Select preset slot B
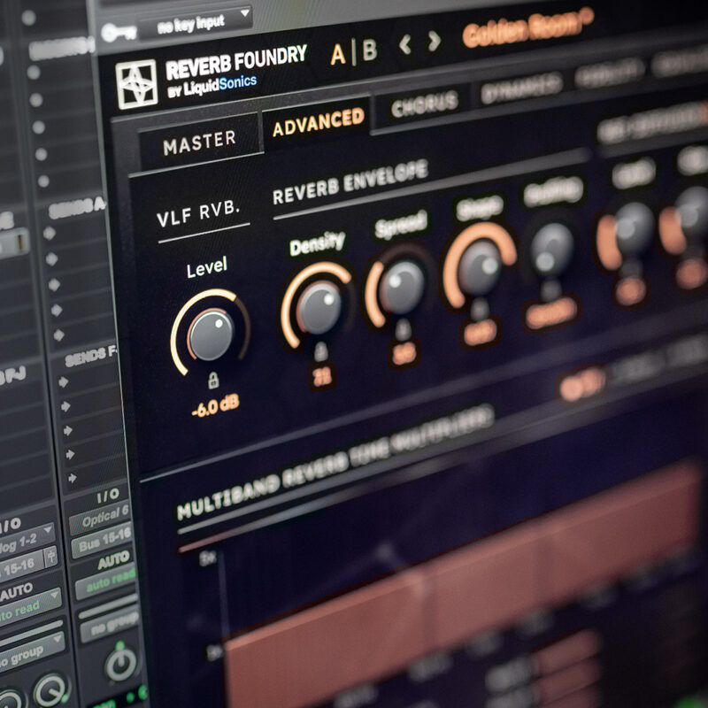Viewport: 708px width, 708px height. [369, 50]
